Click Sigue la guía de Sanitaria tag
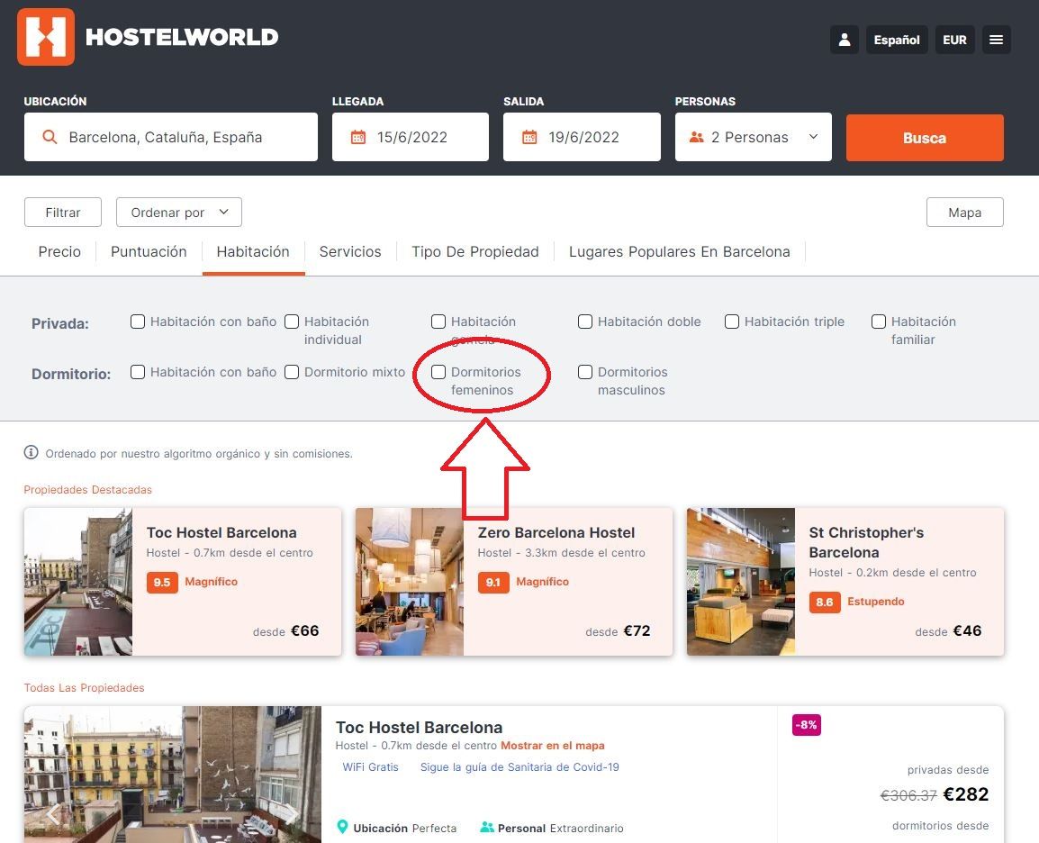Viewport: 1039px width, 843px height. click(x=519, y=766)
